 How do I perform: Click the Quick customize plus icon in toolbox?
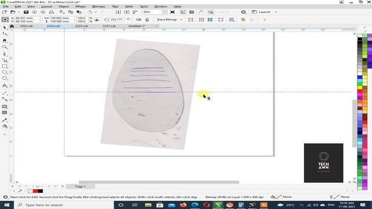(5, 135)
